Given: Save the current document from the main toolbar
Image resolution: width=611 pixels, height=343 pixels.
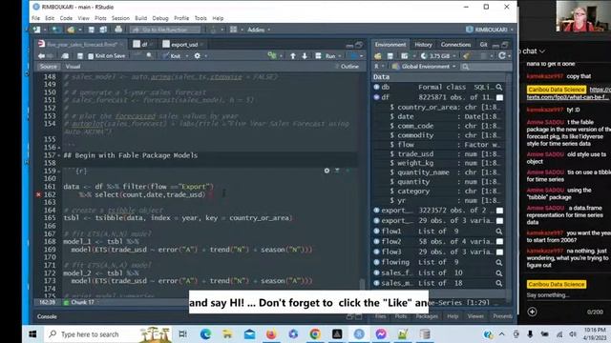Looking at the screenshot, I should point(92,30).
